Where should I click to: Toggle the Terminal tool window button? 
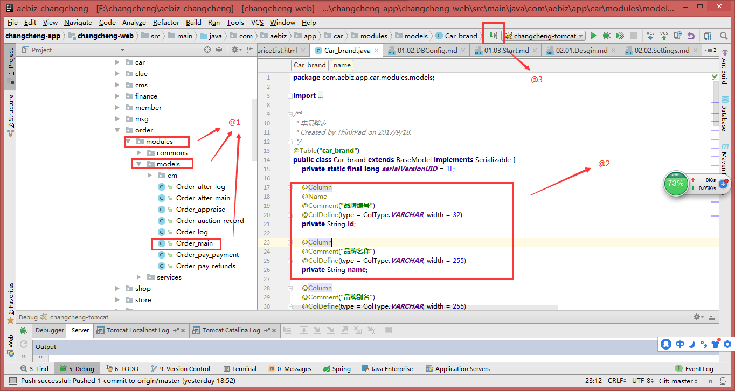pyautogui.click(x=240, y=369)
